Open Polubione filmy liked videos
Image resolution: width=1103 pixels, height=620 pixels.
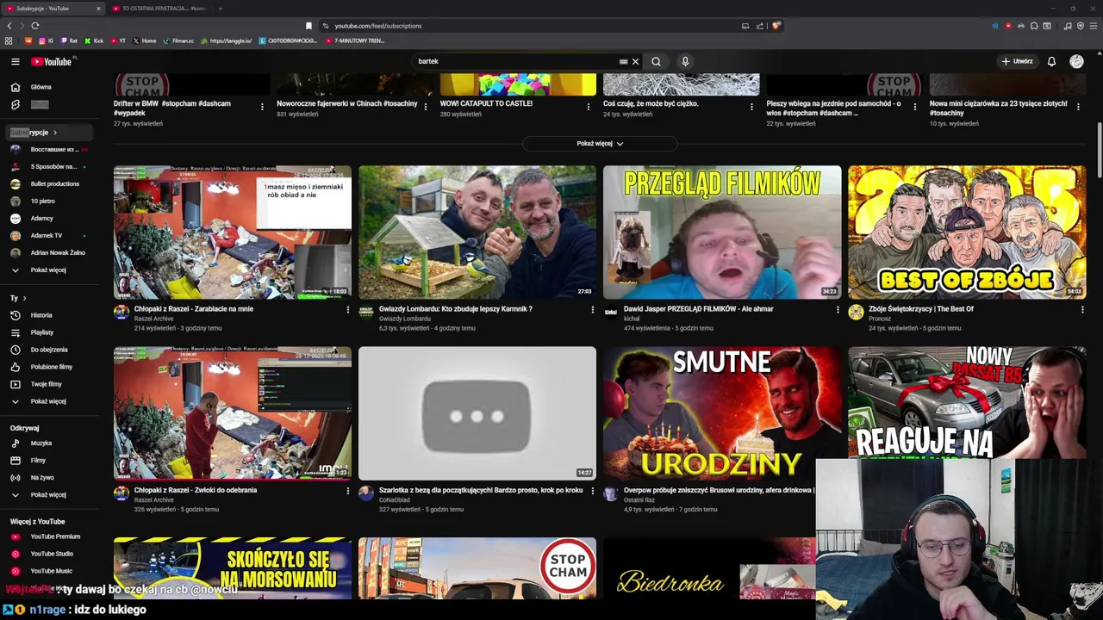click(49, 367)
